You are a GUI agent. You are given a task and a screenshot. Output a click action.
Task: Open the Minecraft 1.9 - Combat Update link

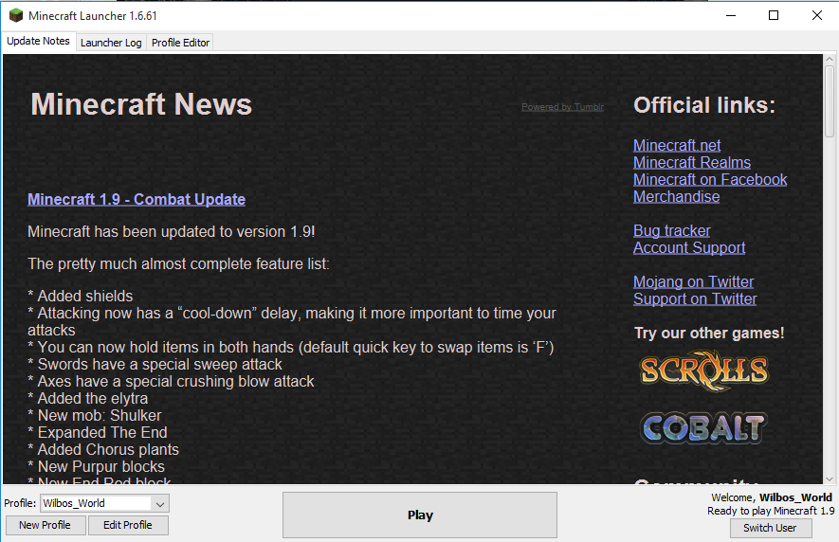click(137, 200)
